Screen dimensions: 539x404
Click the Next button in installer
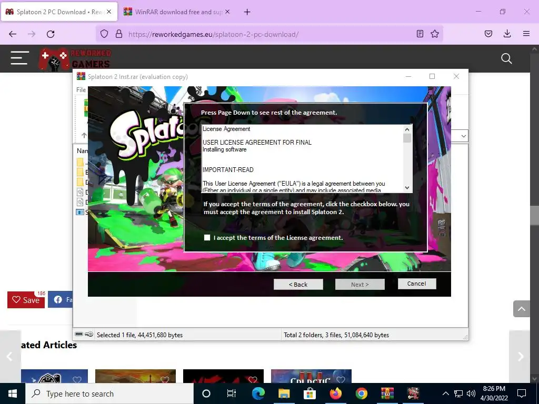[360, 285]
